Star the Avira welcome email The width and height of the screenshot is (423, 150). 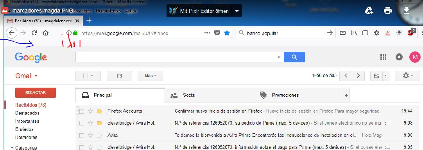[x=90, y=135]
